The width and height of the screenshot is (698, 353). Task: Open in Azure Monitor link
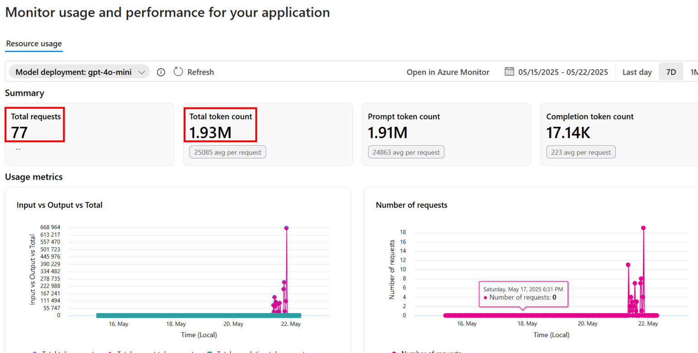[448, 72]
